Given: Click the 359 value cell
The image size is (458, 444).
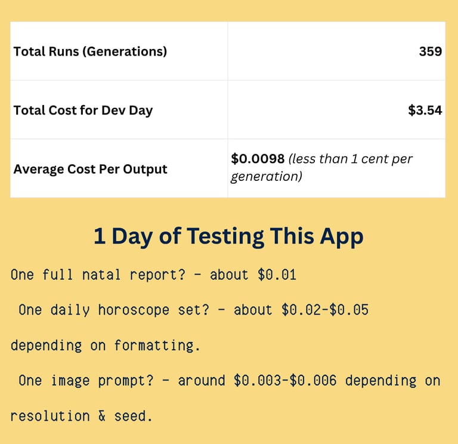Looking at the screenshot, I should click(x=430, y=51).
